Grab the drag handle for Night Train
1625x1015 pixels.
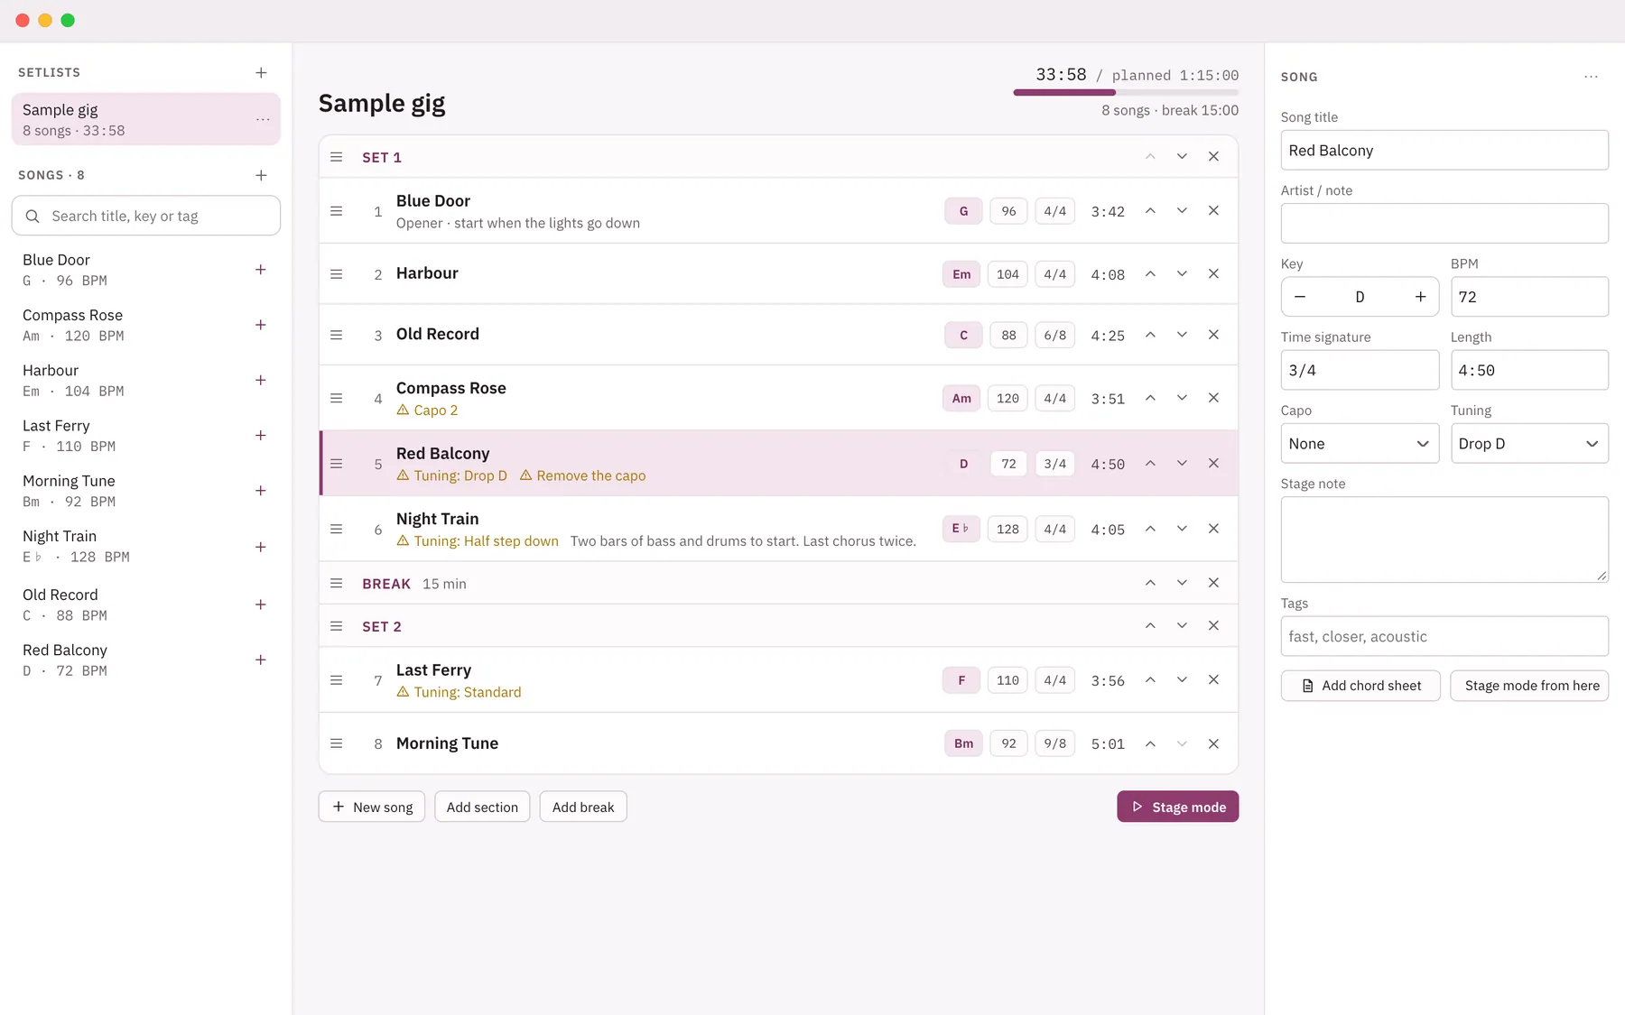336,529
